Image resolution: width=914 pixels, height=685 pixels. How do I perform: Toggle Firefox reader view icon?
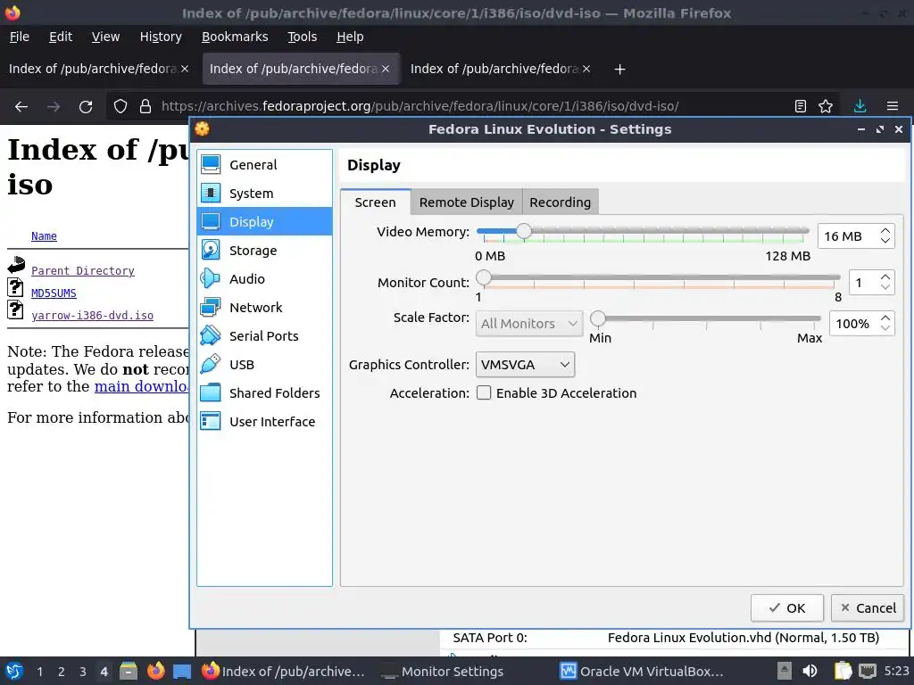(x=801, y=106)
